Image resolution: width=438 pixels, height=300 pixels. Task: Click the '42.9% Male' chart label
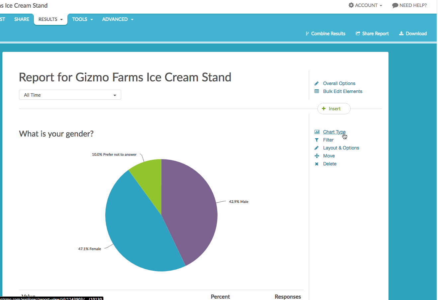coord(239,202)
